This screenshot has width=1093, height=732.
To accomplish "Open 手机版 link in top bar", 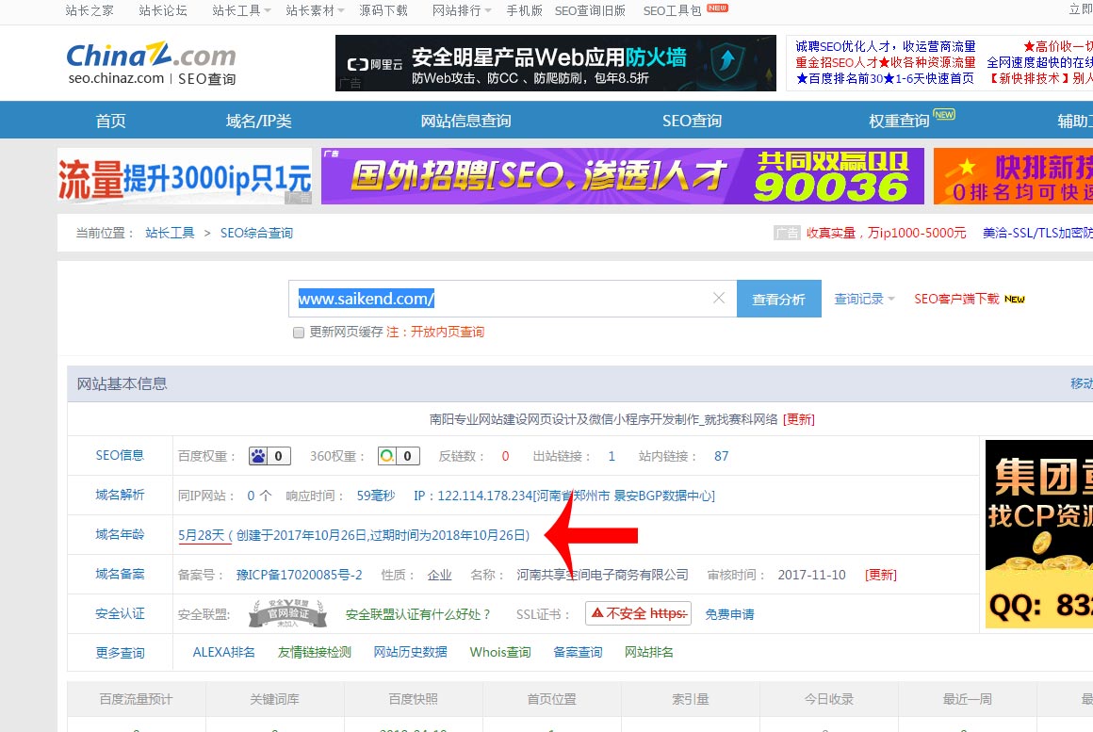I will point(524,10).
